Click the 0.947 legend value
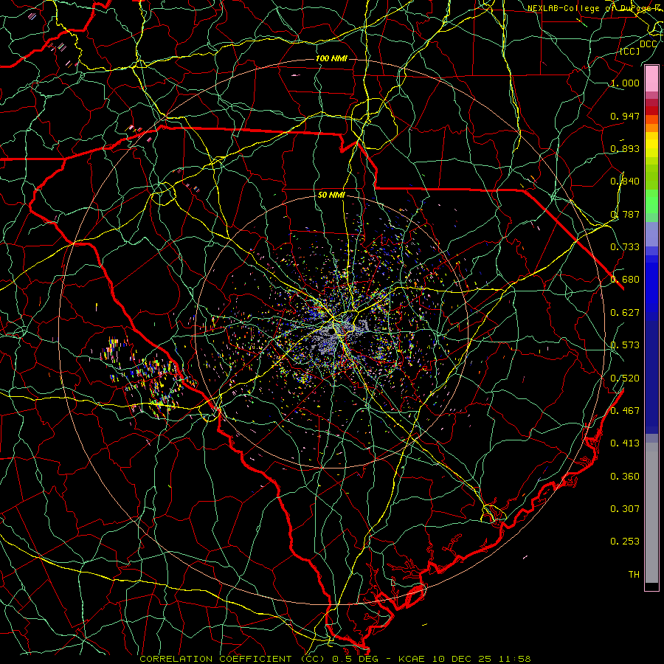The image size is (664, 664). click(625, 116)
